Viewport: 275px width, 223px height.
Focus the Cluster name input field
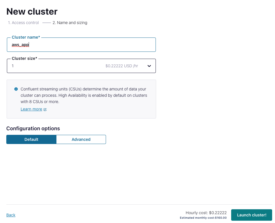coord(81,45)
